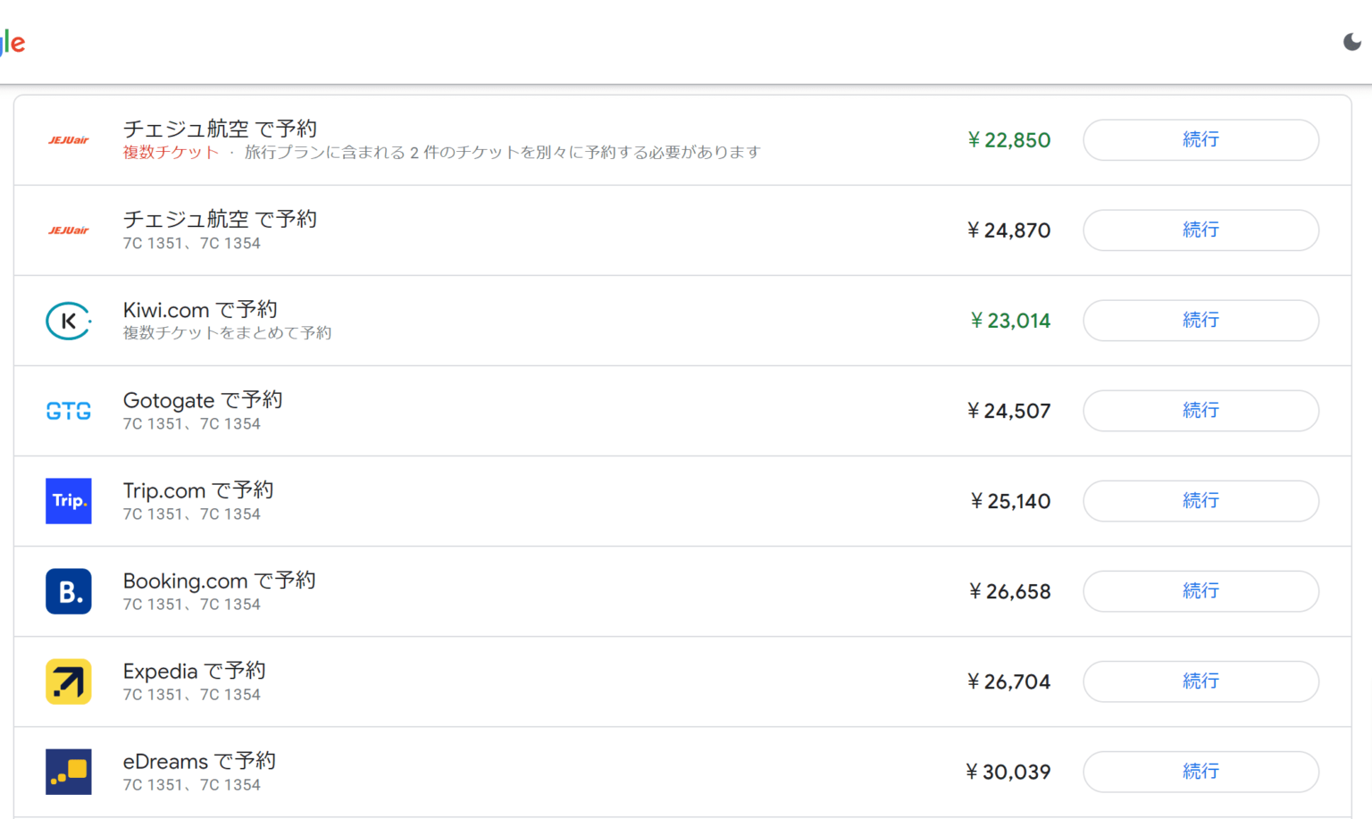
Task: Click the red 複数チケット warning text
Action: 171,153
